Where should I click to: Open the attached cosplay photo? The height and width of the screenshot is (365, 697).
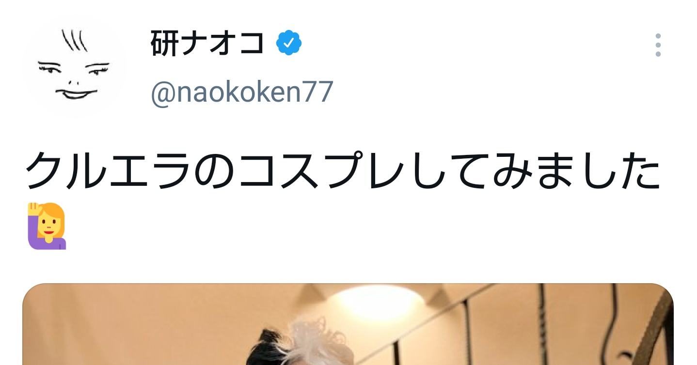[348, 324]
